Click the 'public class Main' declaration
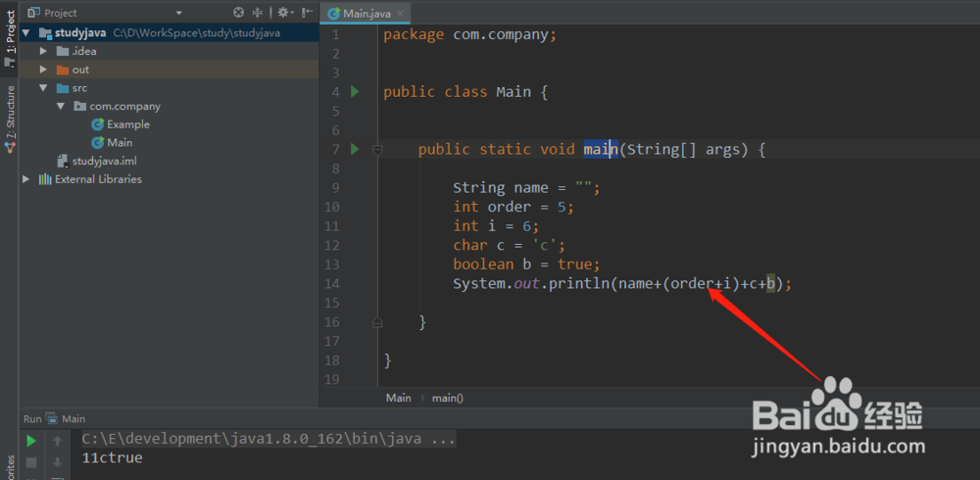This screenshot has width=980, height=480. point(465,92)
